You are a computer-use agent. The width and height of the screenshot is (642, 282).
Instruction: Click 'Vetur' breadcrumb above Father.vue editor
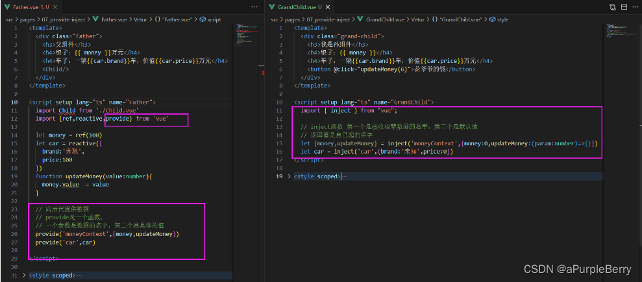click(140, 19)
